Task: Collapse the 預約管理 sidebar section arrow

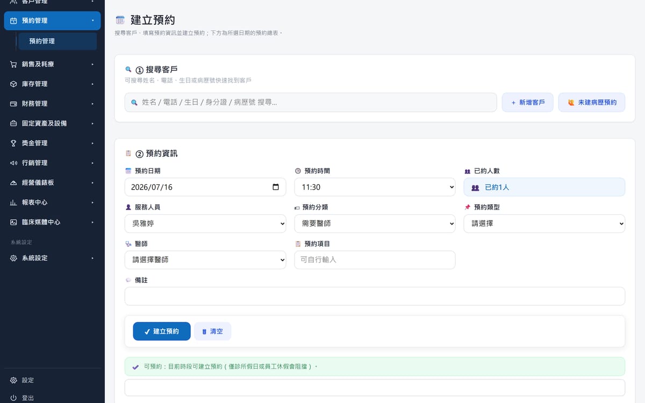Action: tap(92, 20)
